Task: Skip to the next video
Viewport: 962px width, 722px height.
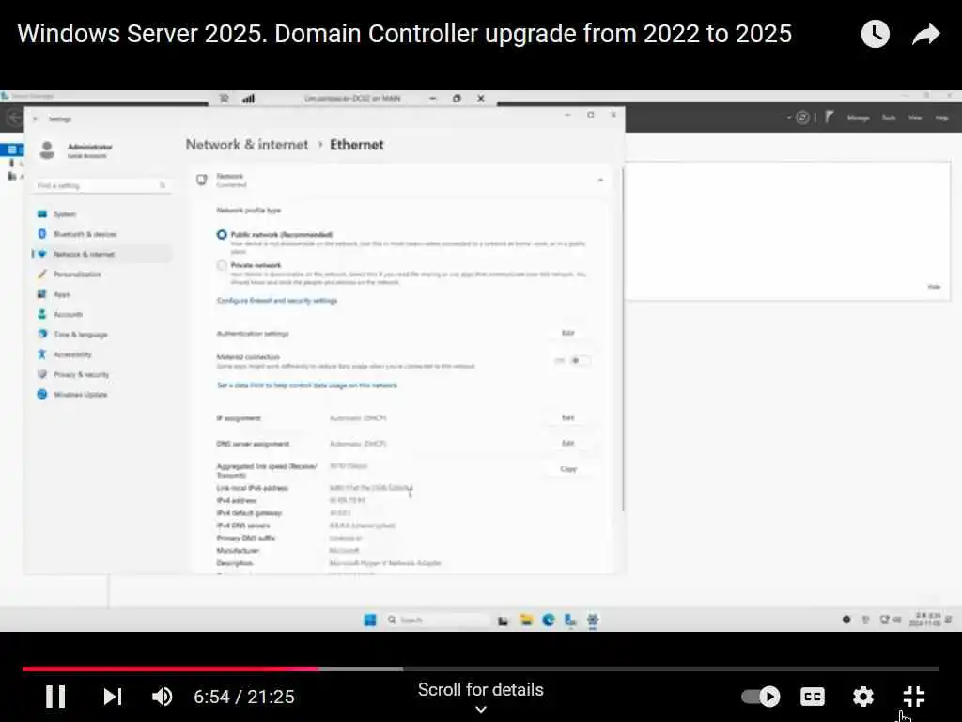Action: tap(113, 697)
